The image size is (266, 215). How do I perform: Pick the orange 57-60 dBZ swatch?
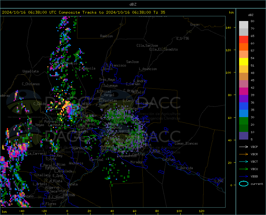(244, 47)
